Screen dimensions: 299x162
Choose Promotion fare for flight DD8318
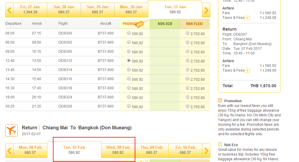(129, 88)
